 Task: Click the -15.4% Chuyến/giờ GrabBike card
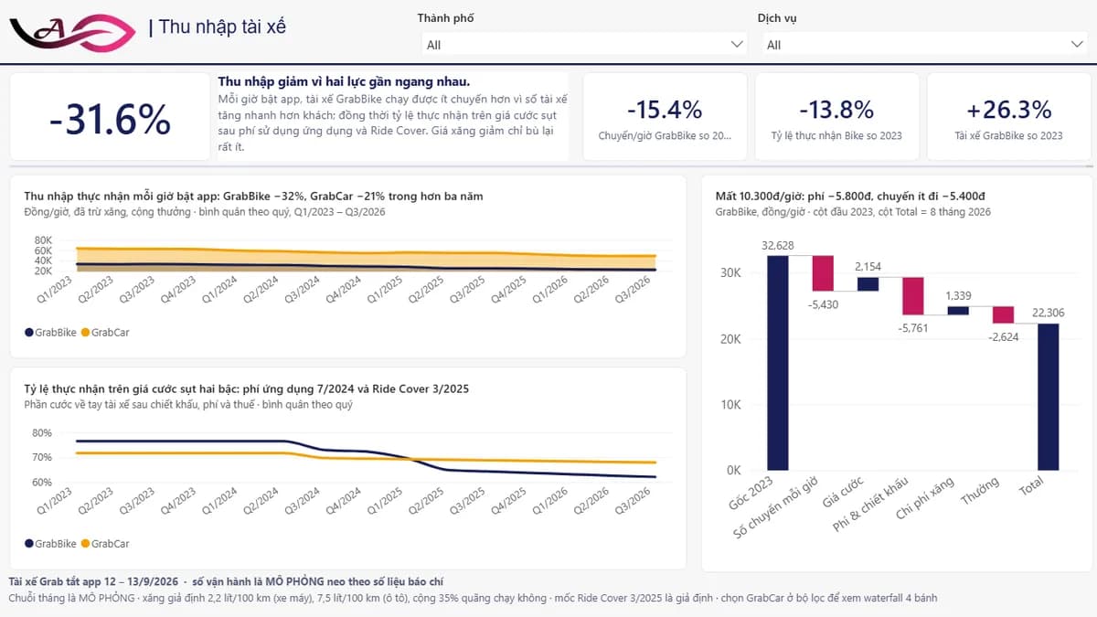point(665,117)
